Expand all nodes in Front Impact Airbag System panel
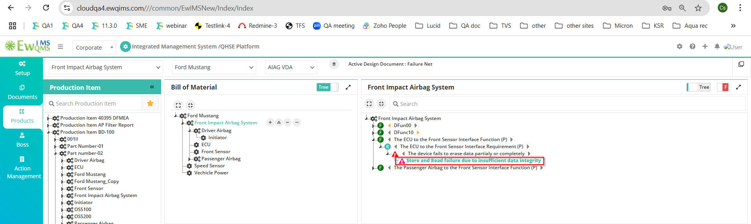Viewport: 751px width, 224px height. pos(369,104)
